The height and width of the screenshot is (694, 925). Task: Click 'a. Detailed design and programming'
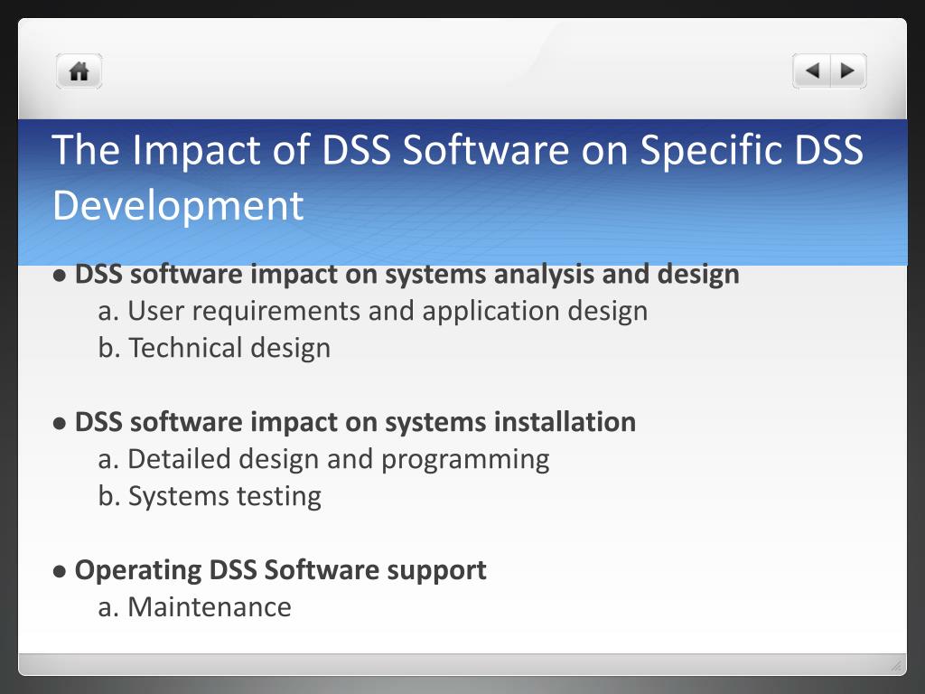(324, 460)
